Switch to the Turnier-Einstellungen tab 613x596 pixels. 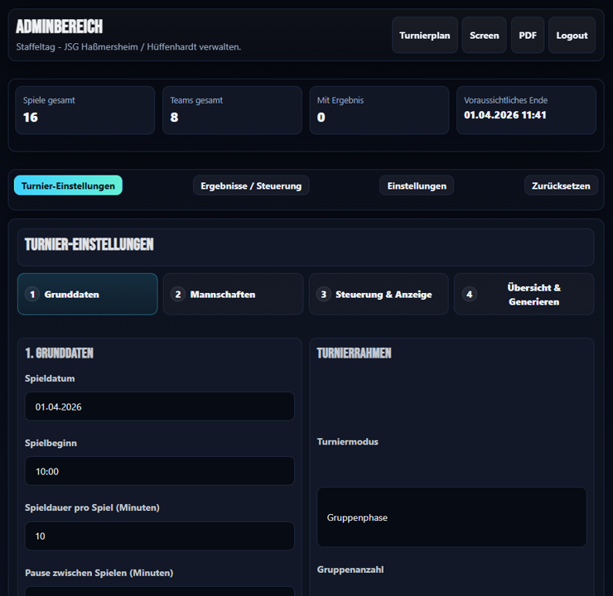68,185
